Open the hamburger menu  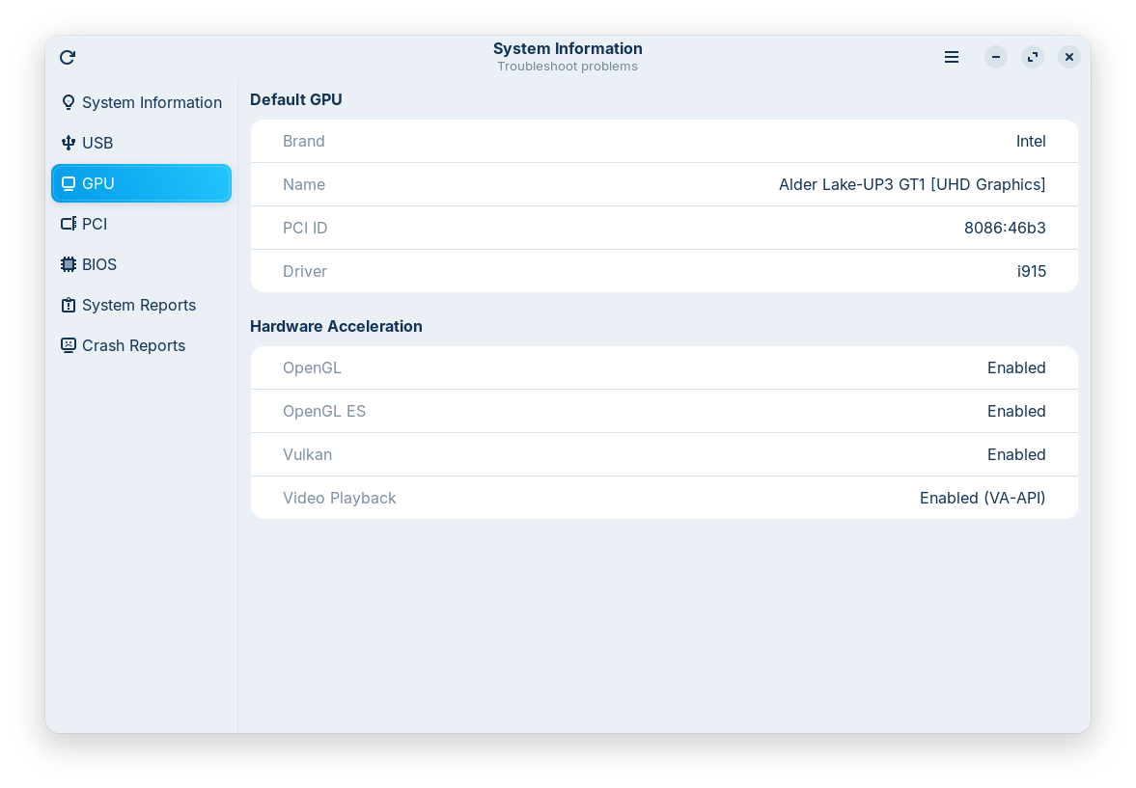pyautogui.click(x=952, y=58)
